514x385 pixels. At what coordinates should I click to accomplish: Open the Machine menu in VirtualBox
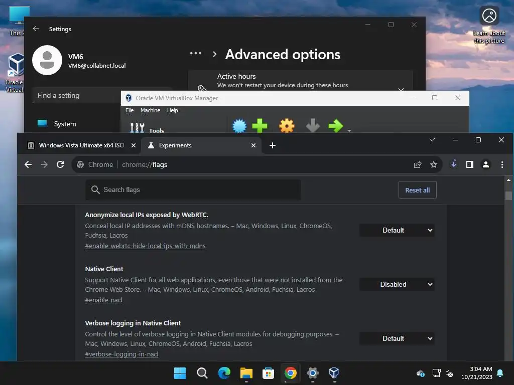pyautogui.click(x=151, y=110)
